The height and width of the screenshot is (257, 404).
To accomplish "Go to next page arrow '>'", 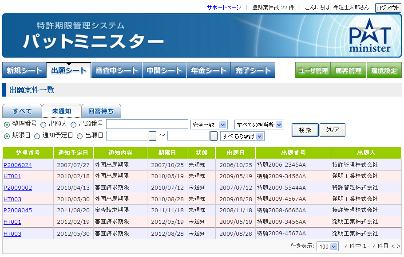I will [x=398, y=246].
